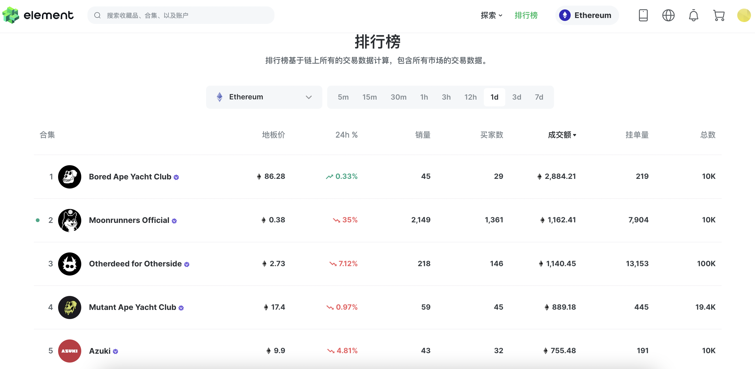
Task: Toggle 成交额 sort order
Action: pos(562,135)
